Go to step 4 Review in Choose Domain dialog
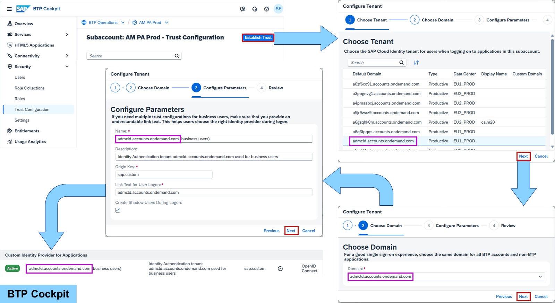 coord(502,226)
